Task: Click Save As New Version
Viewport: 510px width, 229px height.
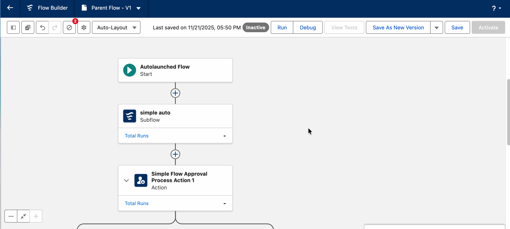Action: coord(398,28)
